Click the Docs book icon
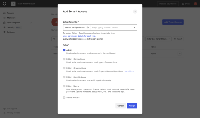Screen dimensions: 200x118 [x=183, y=4]
